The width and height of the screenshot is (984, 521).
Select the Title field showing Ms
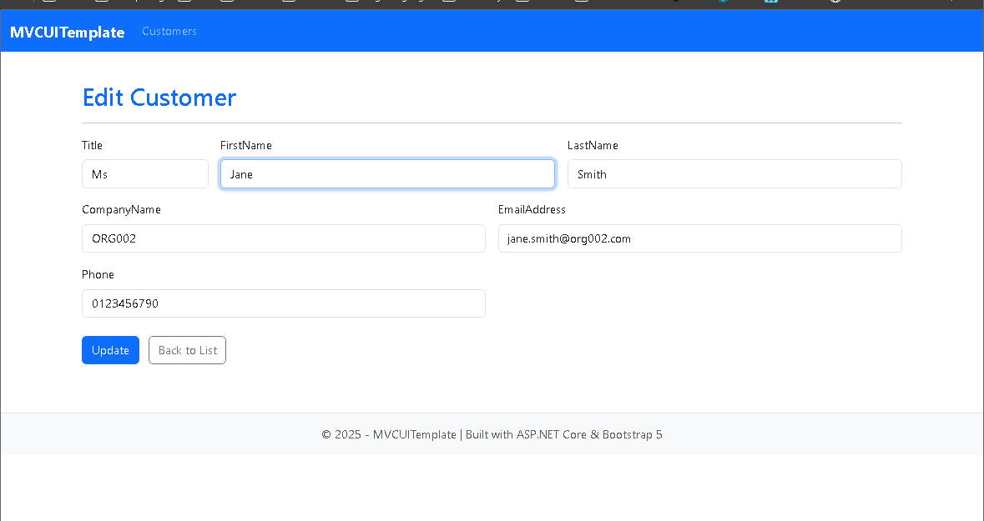[x=144, y=173]
